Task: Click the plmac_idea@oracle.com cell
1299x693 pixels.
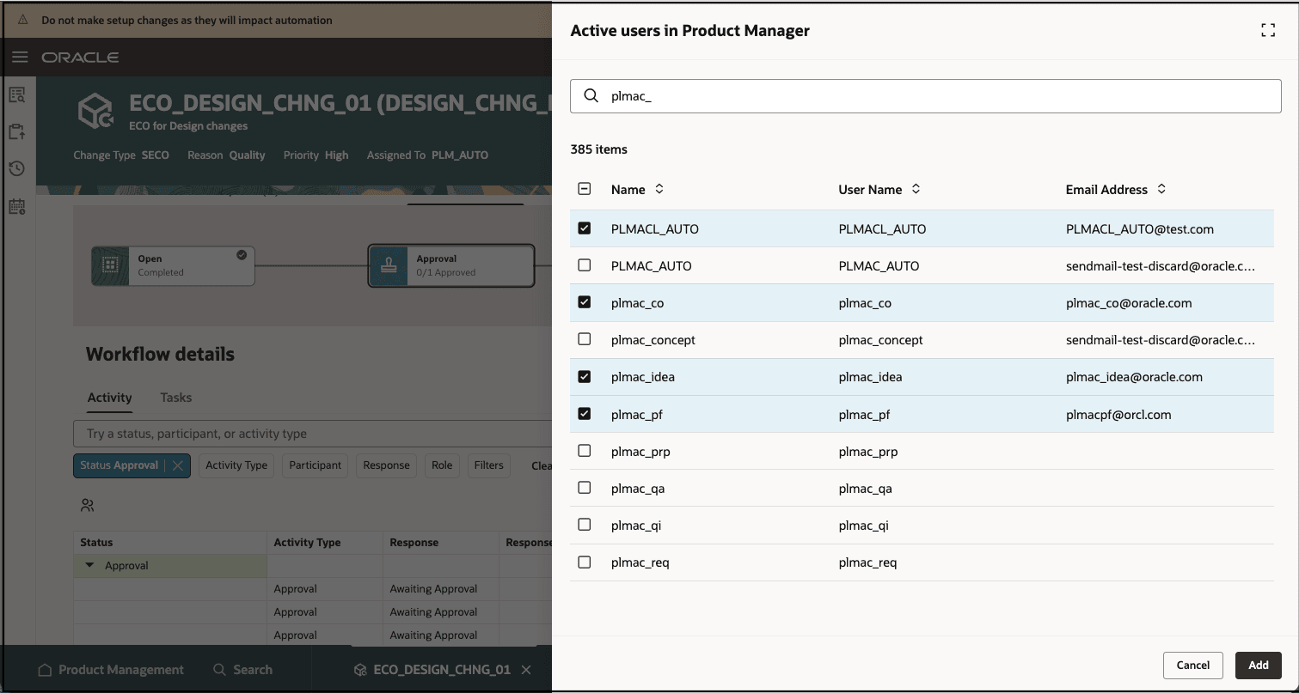Action: pos(1134,377)
